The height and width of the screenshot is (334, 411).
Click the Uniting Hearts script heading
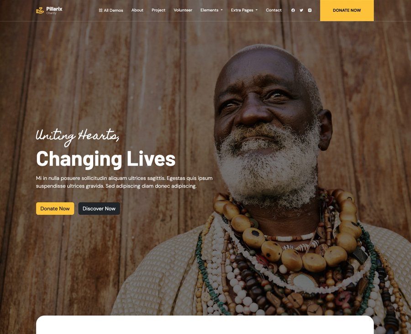[x=78, y=136]
